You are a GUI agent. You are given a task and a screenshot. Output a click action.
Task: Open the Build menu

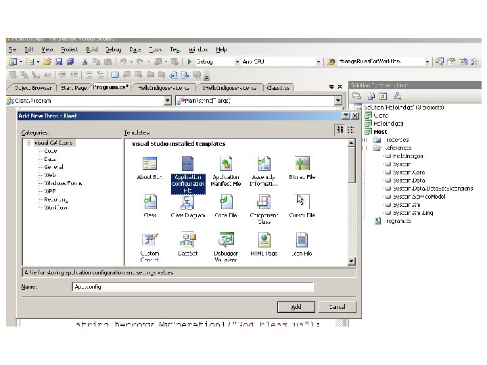tap(92, 49)
